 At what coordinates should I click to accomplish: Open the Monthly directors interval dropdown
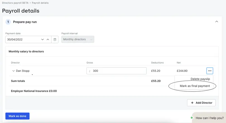click(78, 39)
